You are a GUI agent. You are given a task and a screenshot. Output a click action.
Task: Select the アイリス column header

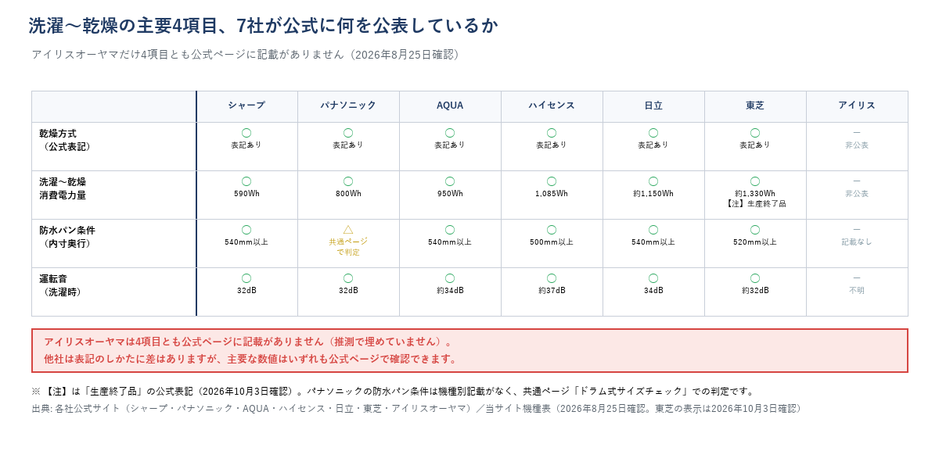click(x=857, y=106)
